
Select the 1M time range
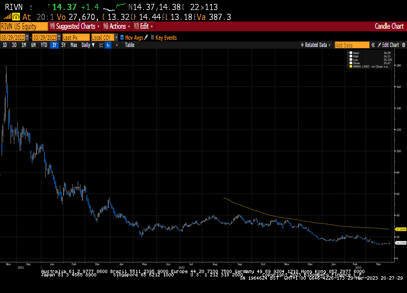[x=24, y=45]
